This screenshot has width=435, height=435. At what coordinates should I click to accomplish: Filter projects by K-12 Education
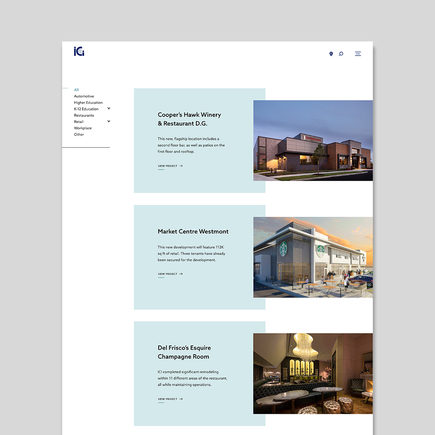[86, 109]
